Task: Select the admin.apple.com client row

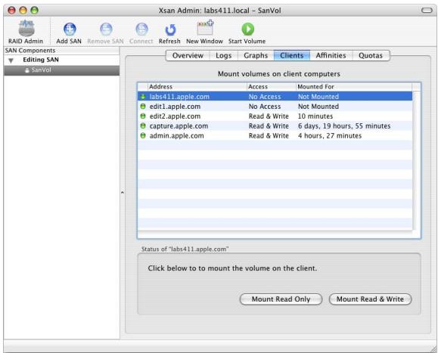Action: click(275, 135)
